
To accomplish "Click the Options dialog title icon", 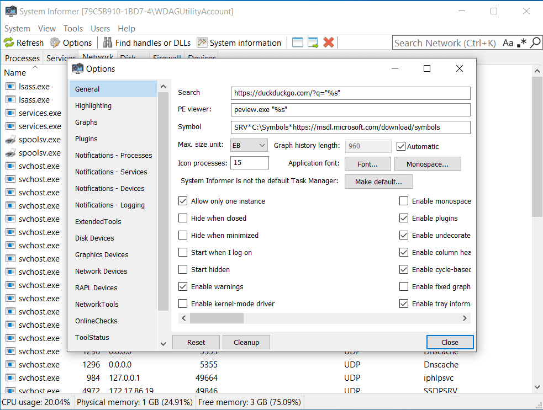I will click(x=78, y=68).
